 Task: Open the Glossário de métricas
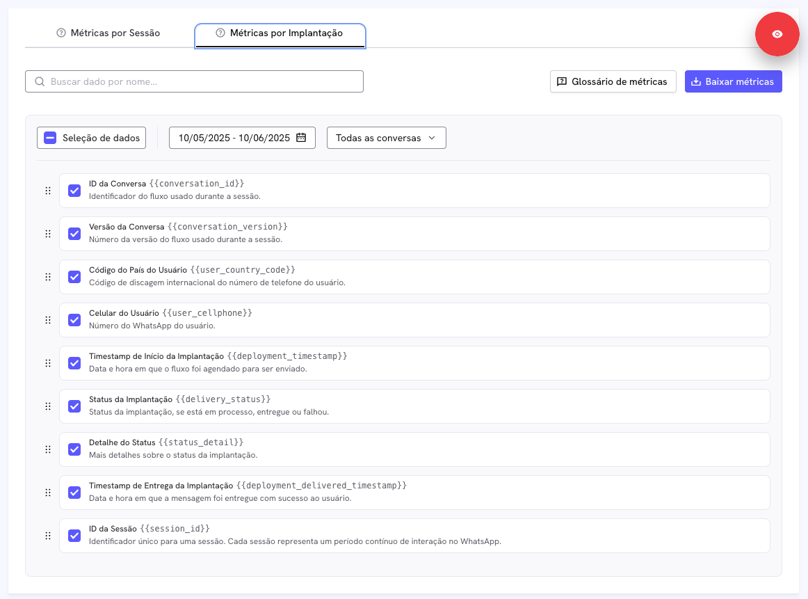[x=613, y=81]
